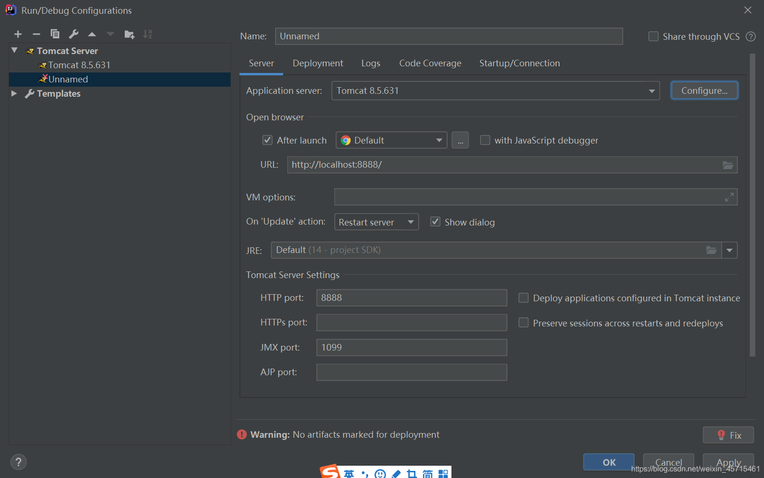
Task: Select Tomcat 8.5.631 configuration
Action: coord(79,65)
